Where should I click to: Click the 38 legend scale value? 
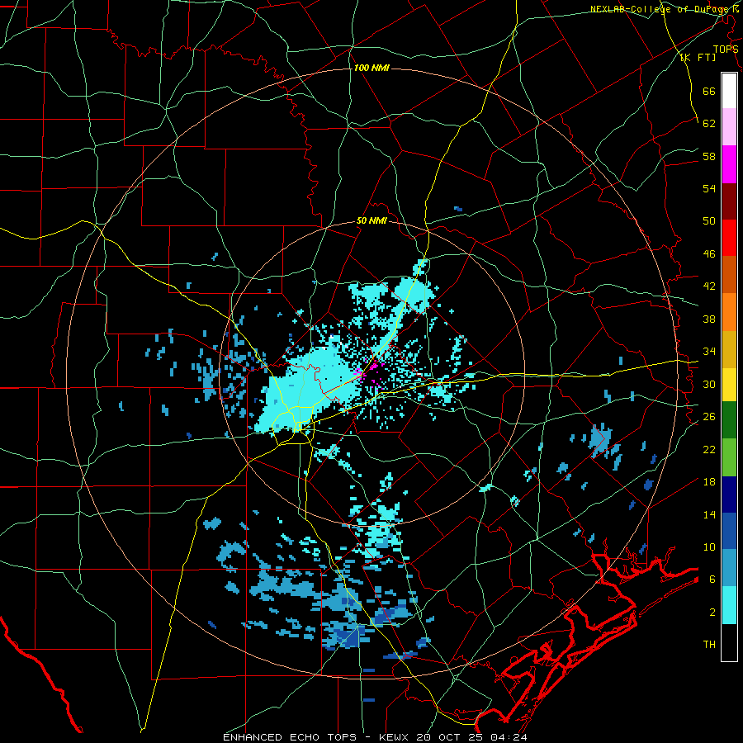[709, 319]
